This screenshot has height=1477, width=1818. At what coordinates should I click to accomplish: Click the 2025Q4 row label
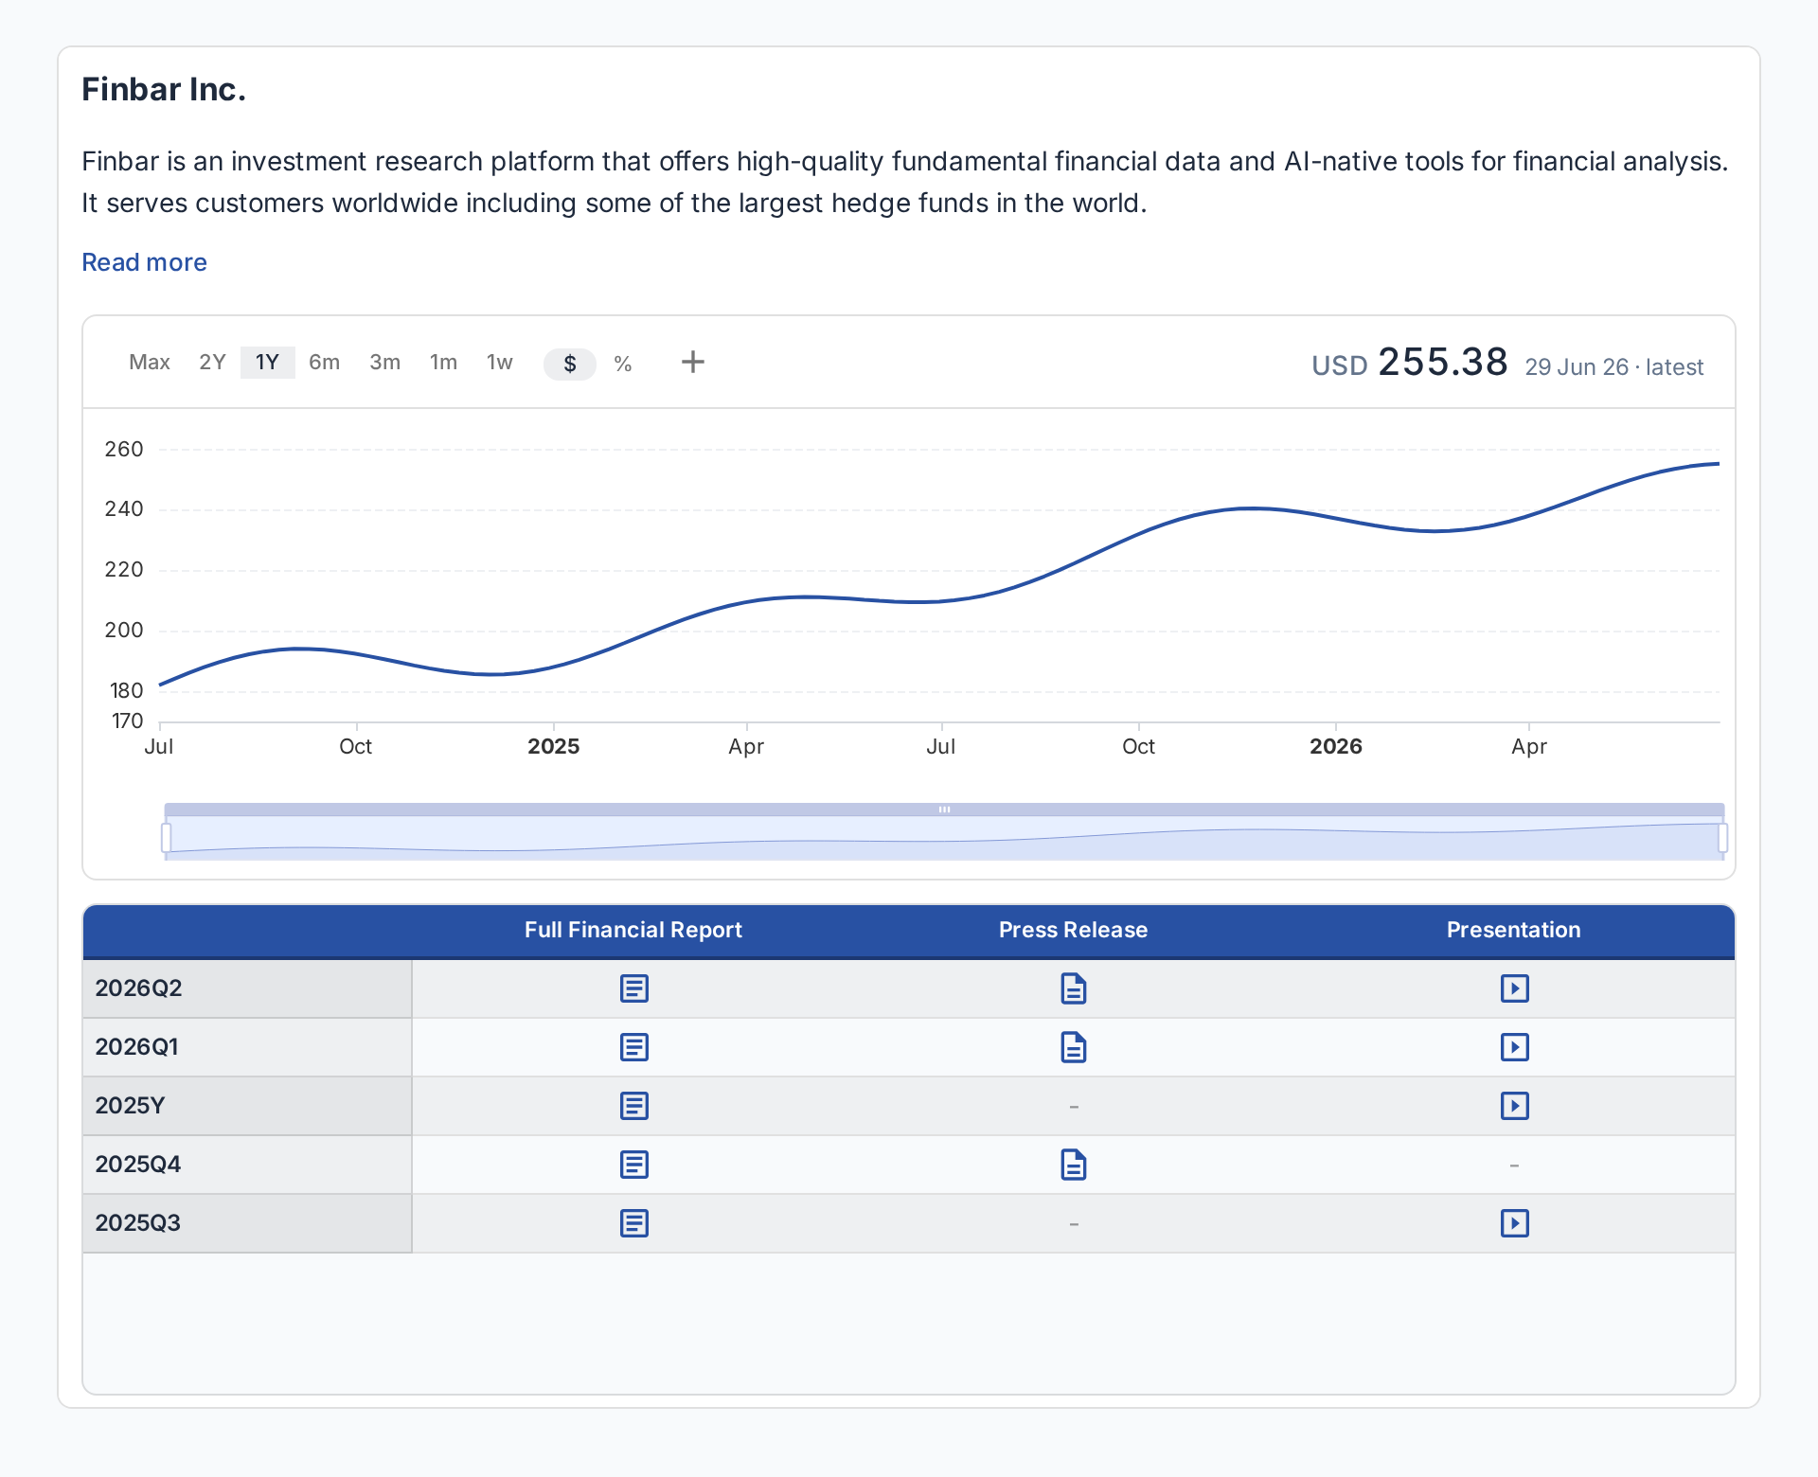point(137,1165)
